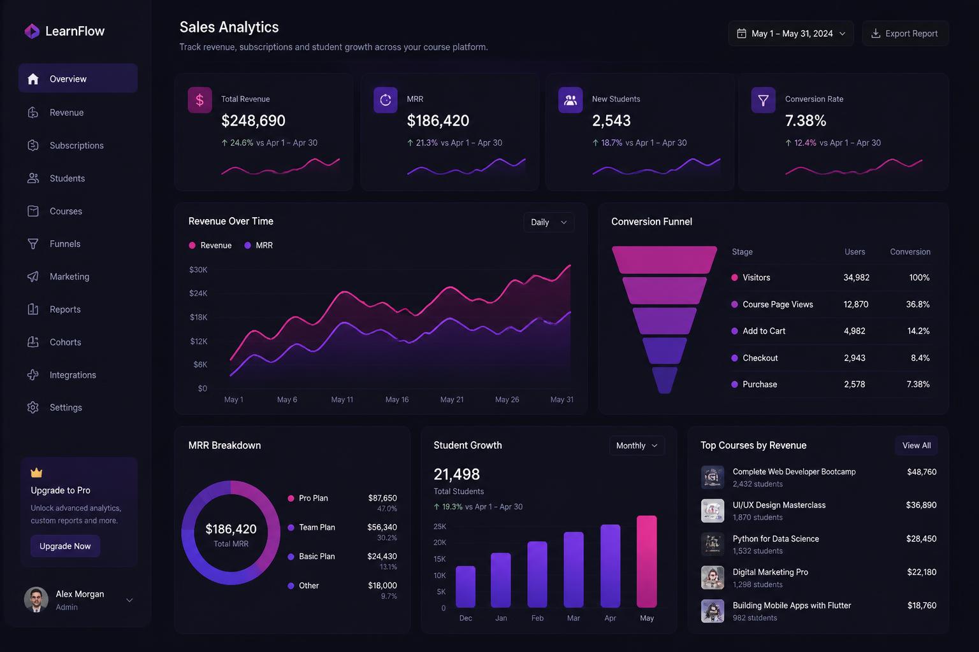Click the Settings gear icon

click(x=33, y=407)
